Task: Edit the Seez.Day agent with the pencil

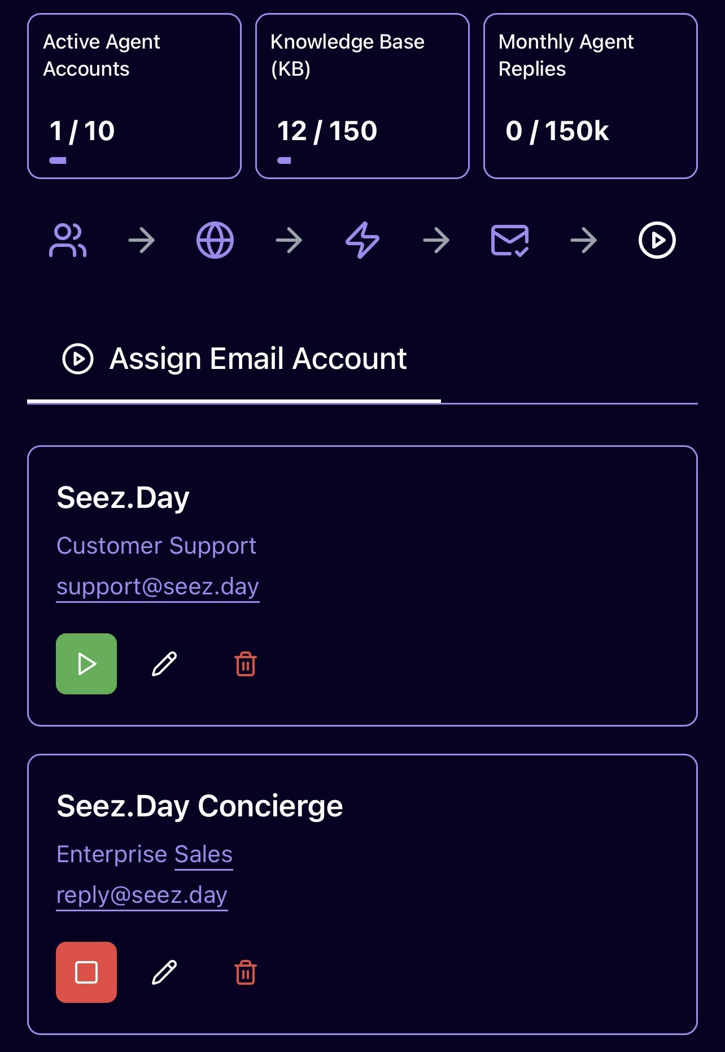Action: [164, 664]
